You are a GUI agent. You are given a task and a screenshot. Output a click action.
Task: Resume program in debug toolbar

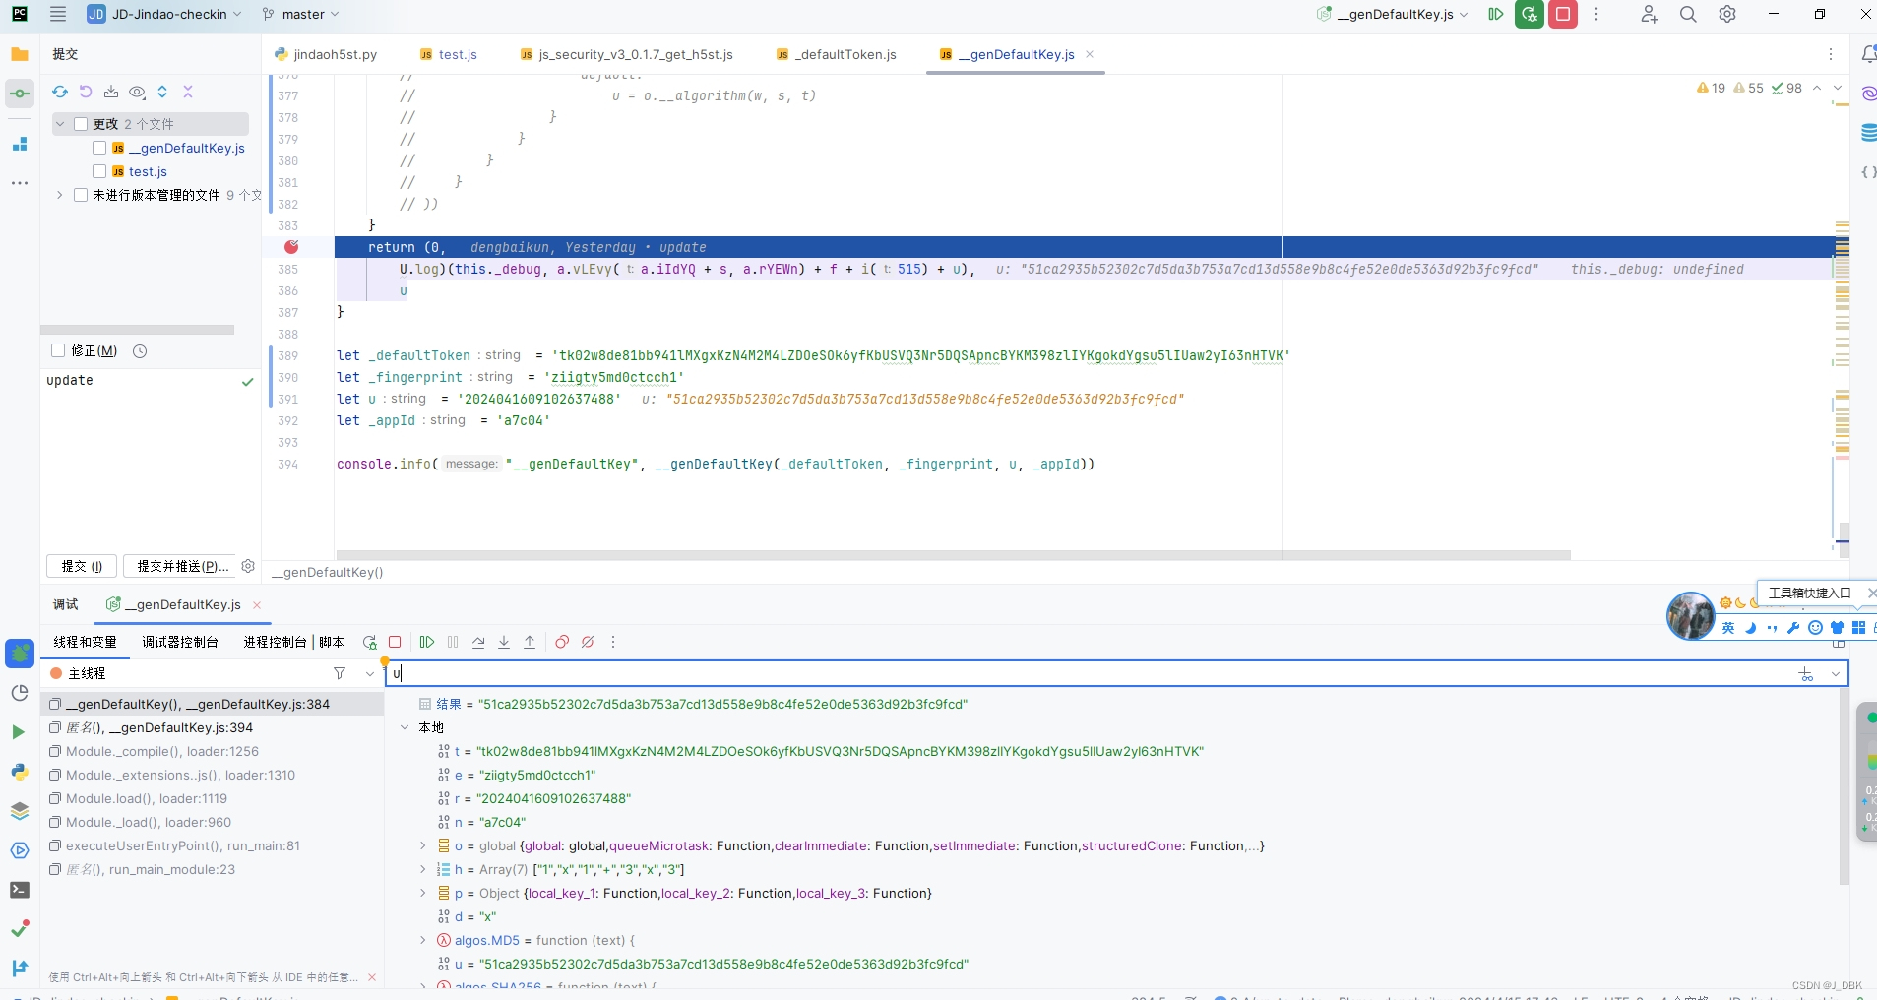[427, 642]
